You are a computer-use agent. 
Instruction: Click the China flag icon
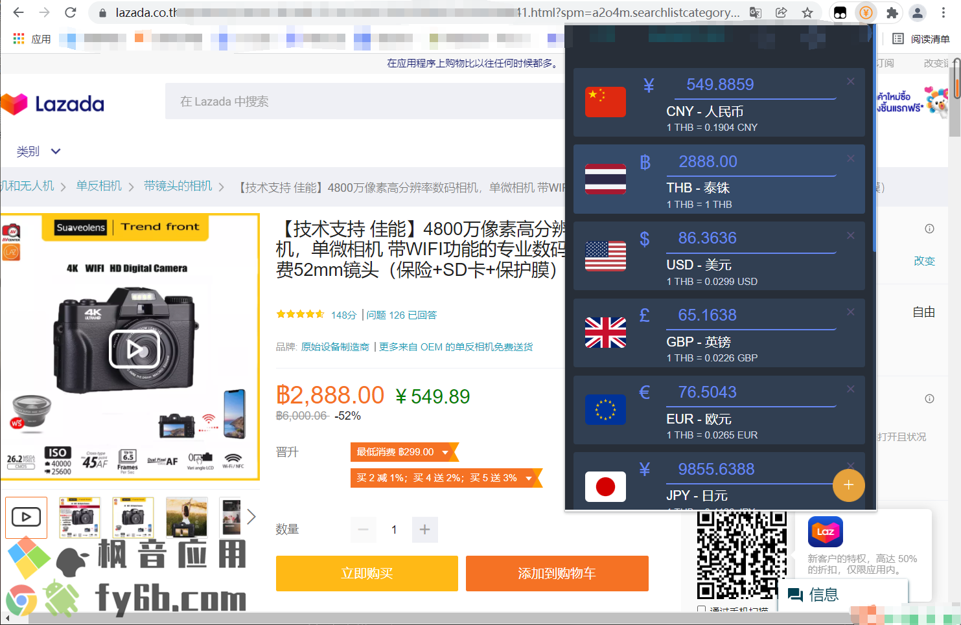pos(605,102)
